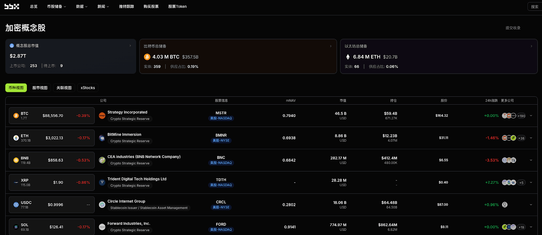Click the Ethereum icon in the 以太坊总储备 card

(x=348, y=57)
